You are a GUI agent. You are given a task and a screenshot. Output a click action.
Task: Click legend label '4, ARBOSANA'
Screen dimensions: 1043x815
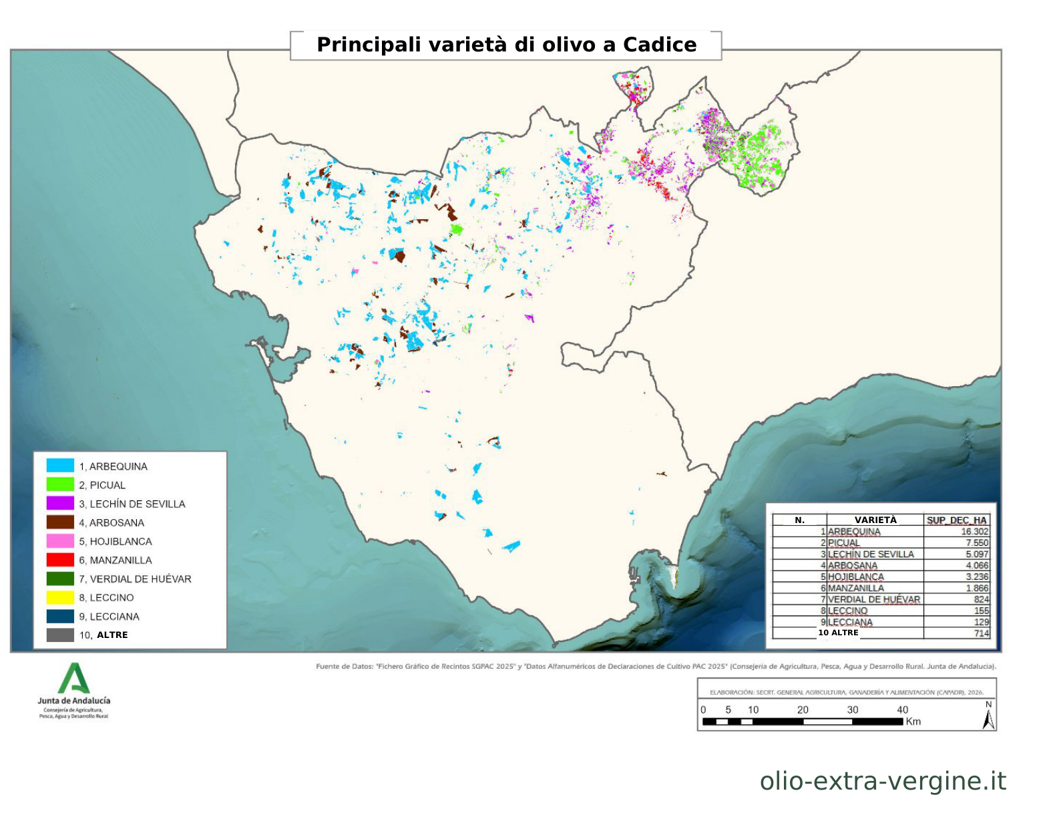pos(112,522)
